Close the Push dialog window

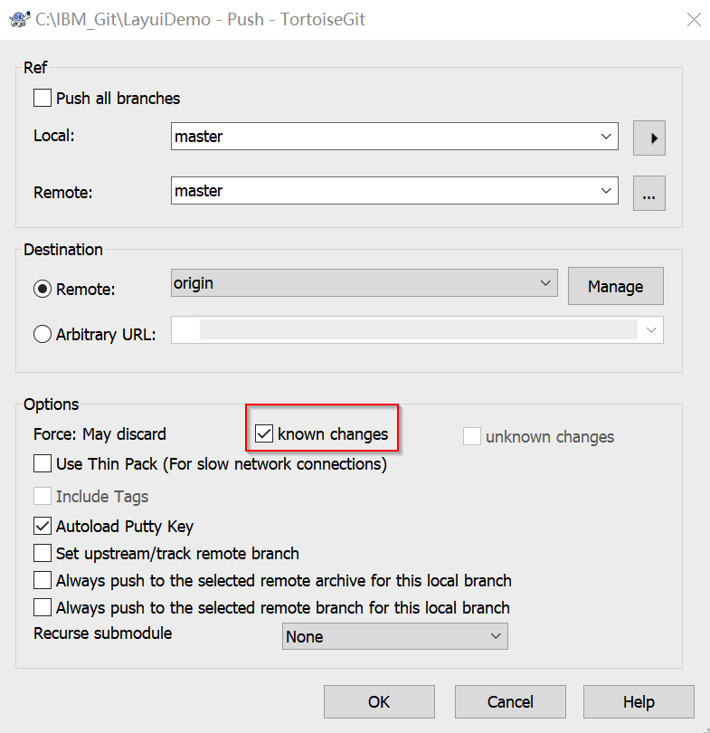point(693,19)
